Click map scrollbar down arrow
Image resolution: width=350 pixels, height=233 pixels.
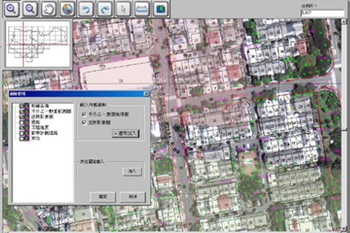[x=344, y=229]
